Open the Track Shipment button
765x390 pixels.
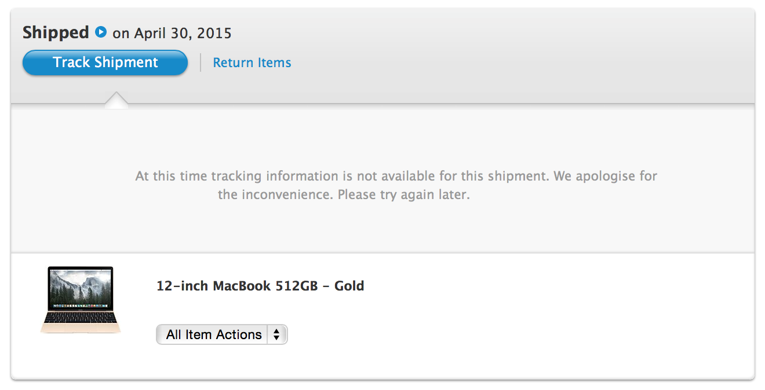pos(105,62)
